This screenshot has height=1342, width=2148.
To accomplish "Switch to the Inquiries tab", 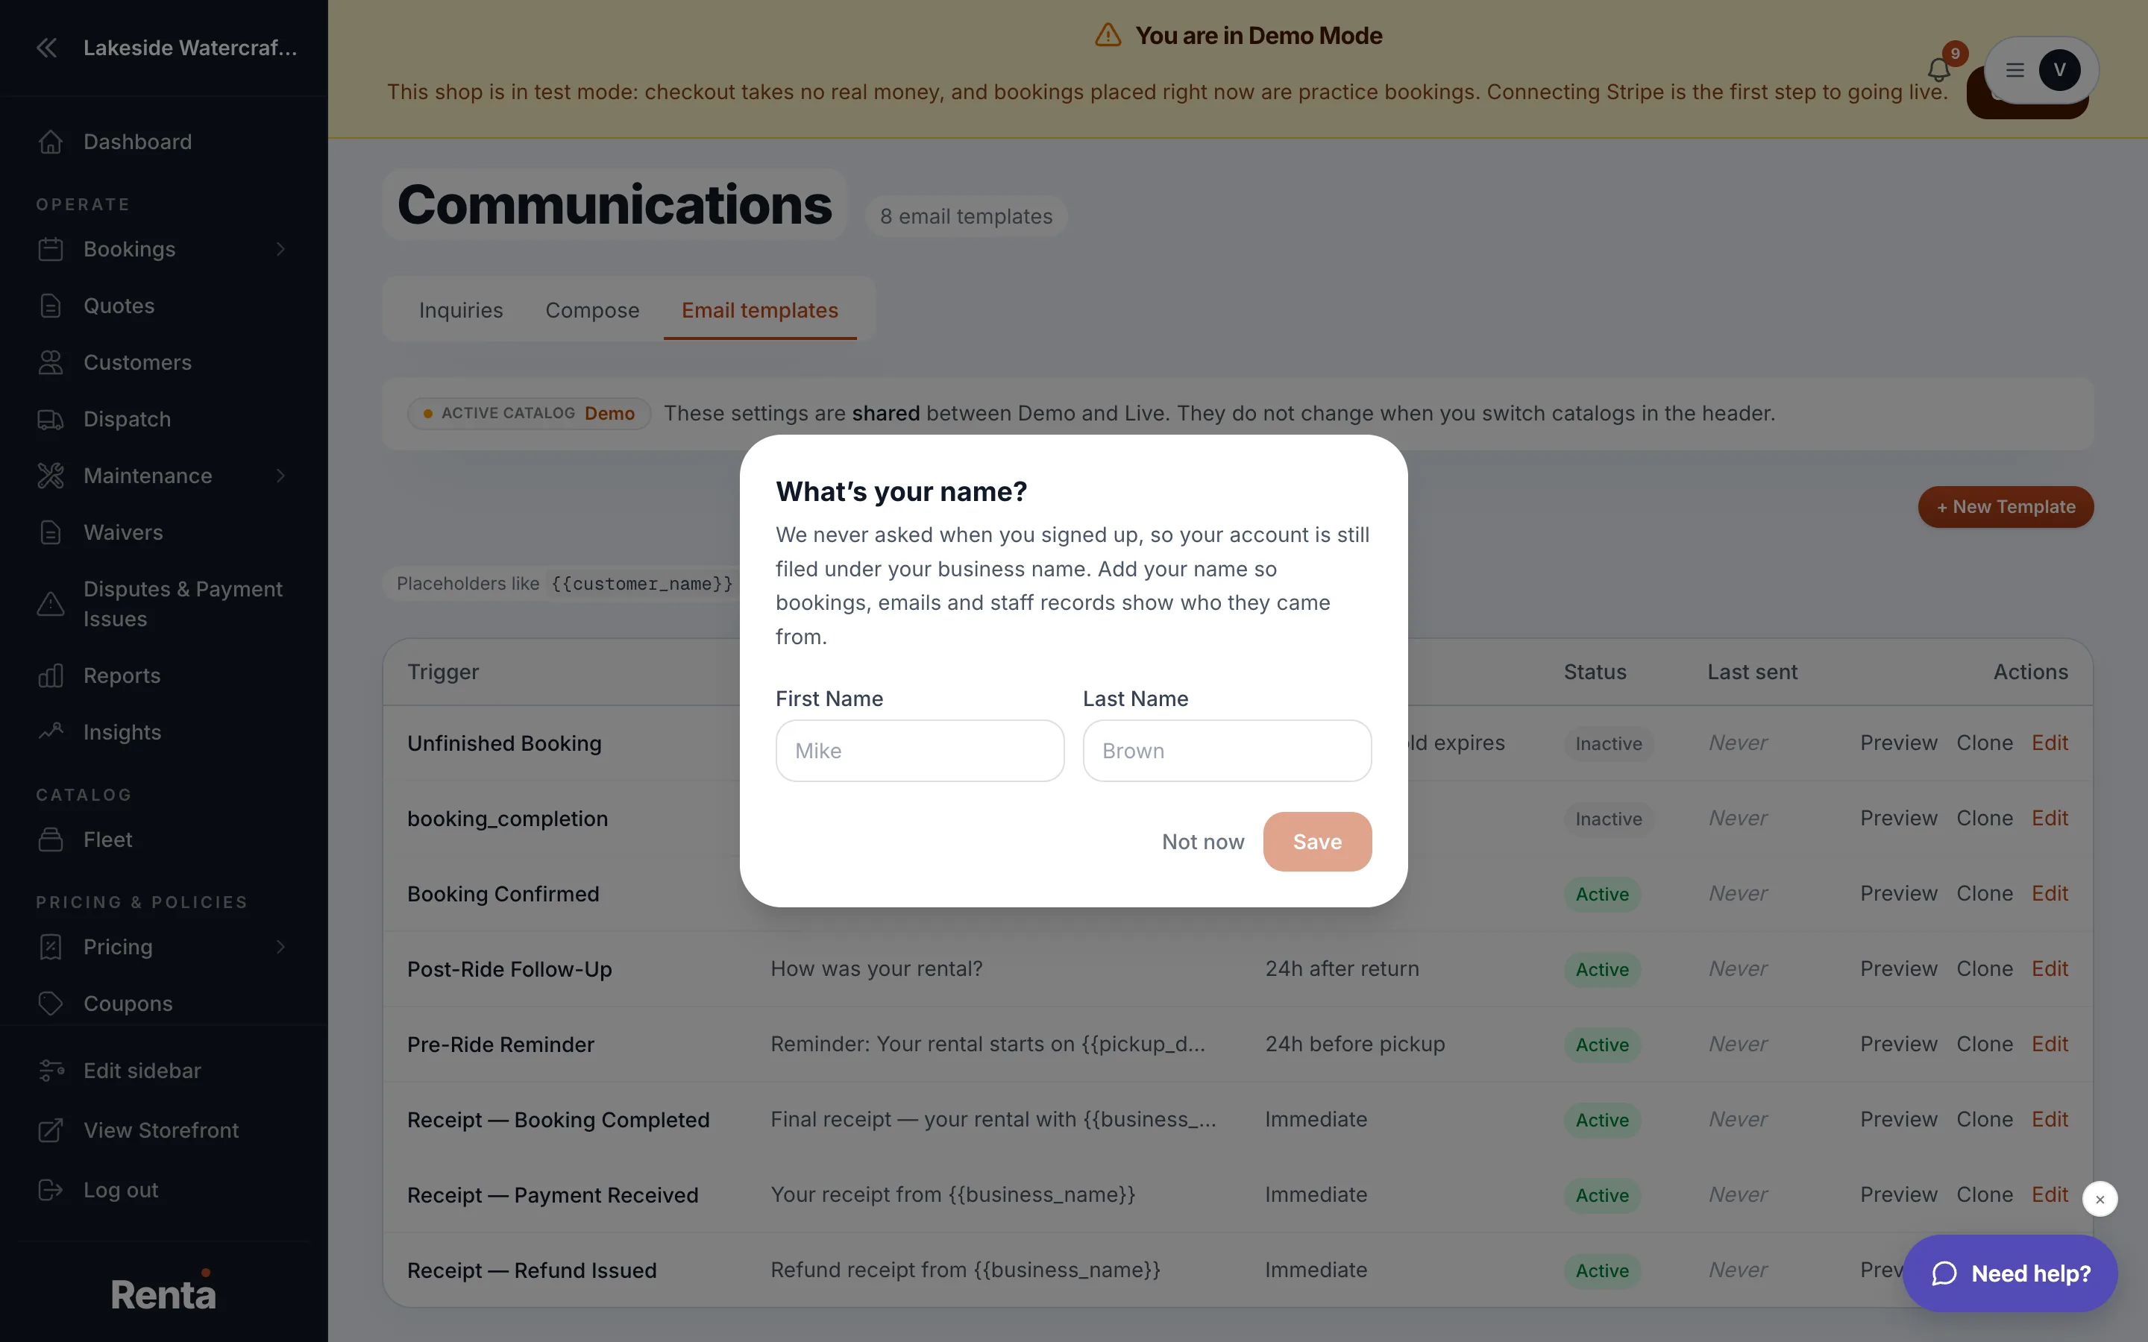I will (461, 311).
